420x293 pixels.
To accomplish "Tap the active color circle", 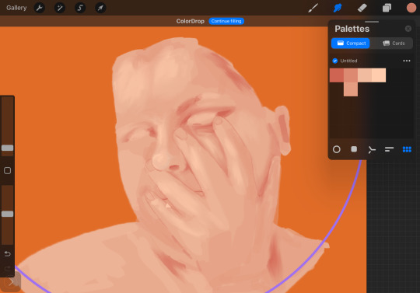I will [411, 8].
